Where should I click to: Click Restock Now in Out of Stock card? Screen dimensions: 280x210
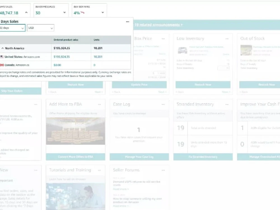(260, 85)
